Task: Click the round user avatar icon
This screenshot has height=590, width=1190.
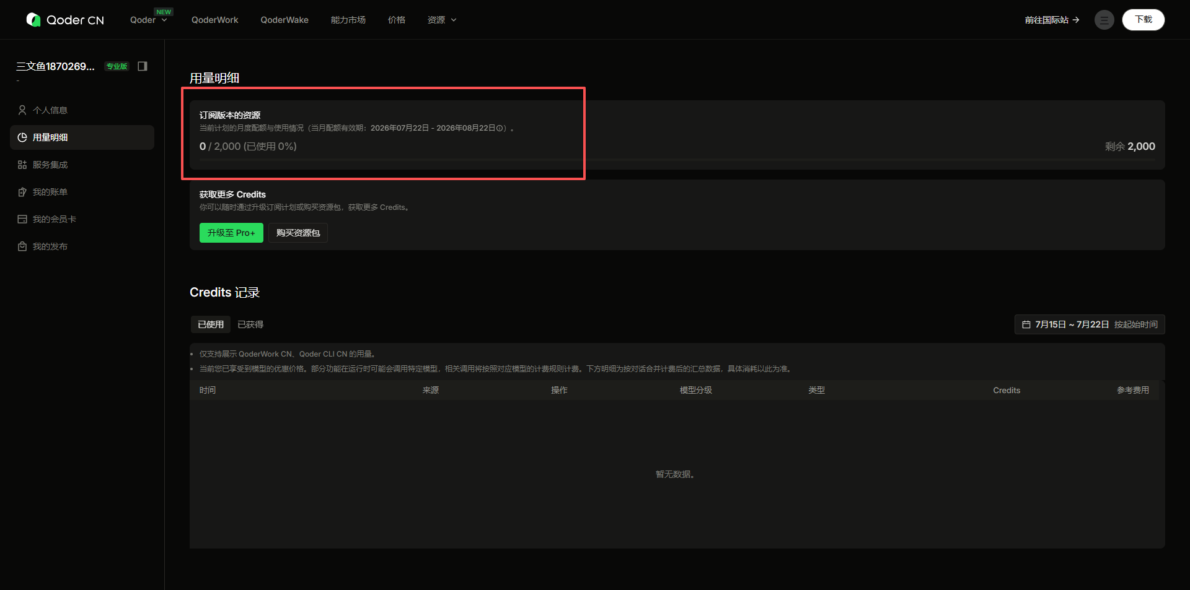Action: 1104,20
